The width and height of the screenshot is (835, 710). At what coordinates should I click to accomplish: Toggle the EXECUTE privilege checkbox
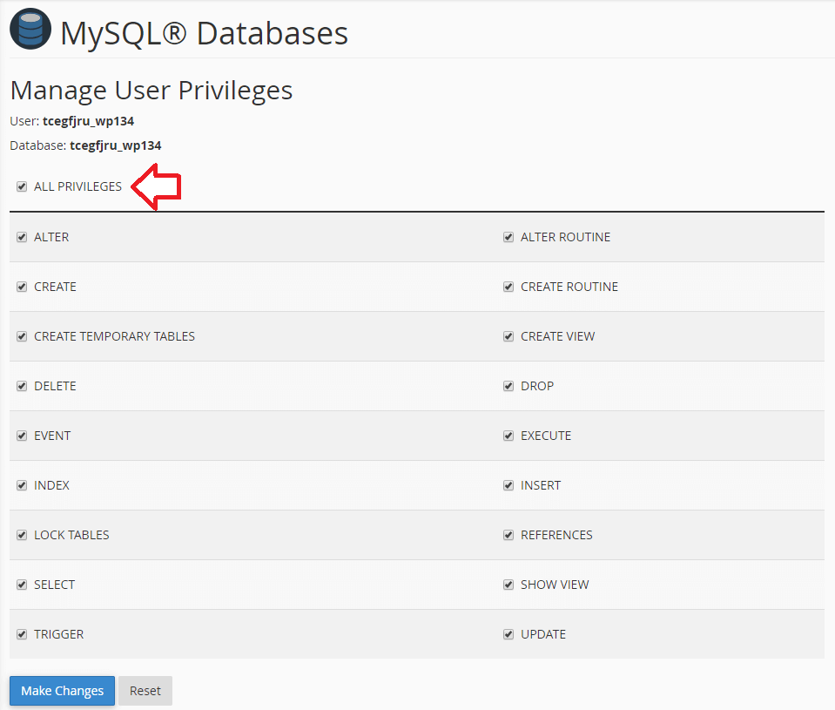[508, 436]
